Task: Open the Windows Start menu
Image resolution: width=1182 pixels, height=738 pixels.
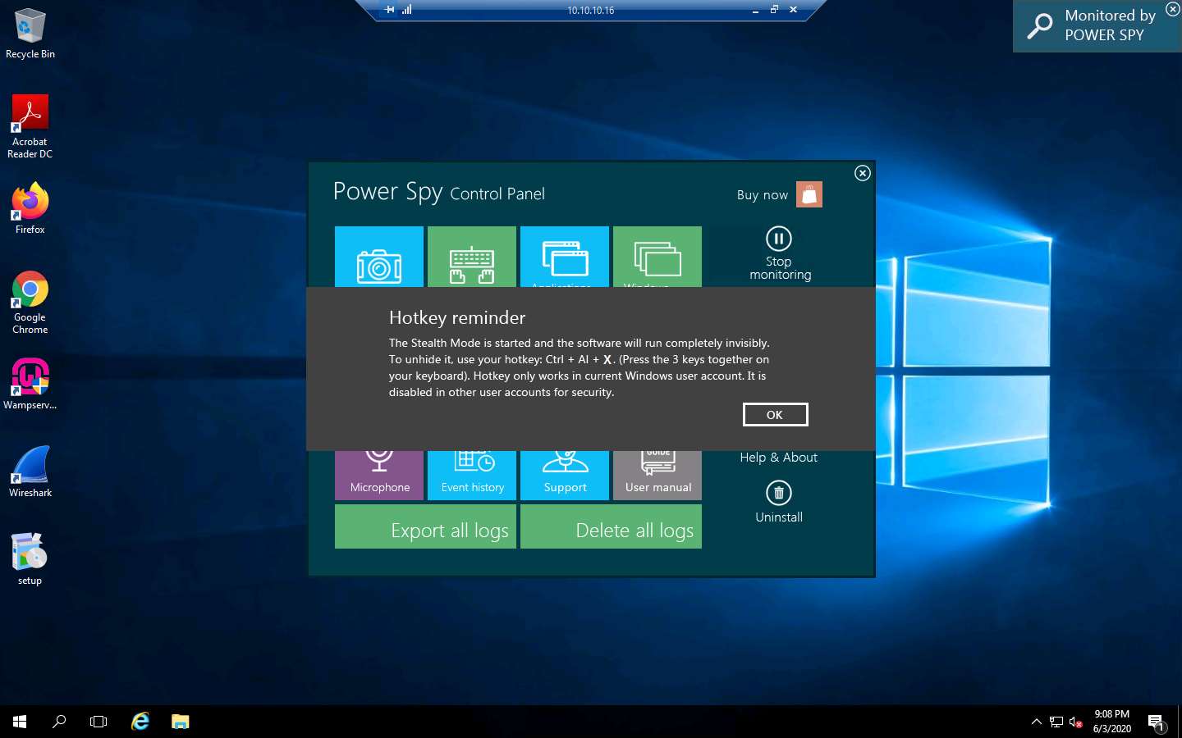Action: click(x=20, y=722)
